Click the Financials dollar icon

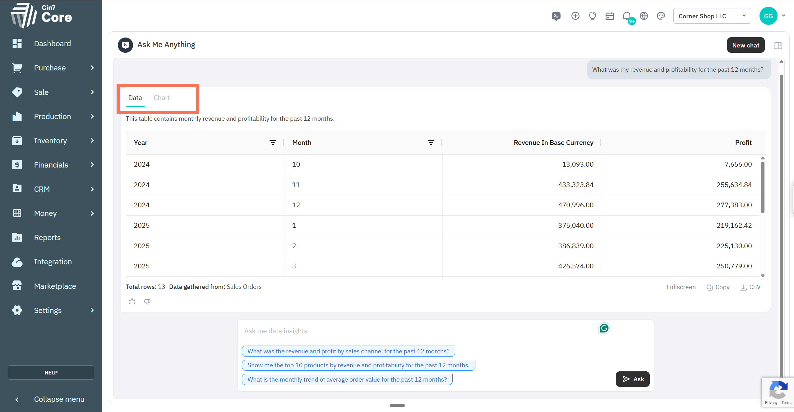17,165
